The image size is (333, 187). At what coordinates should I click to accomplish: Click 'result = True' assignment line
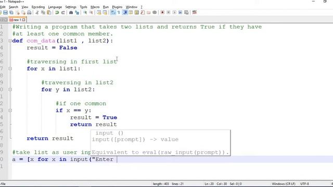pos(94,117)
